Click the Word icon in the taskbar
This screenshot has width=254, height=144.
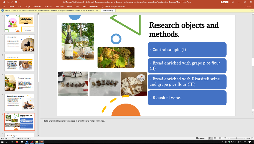coord(27,142)
